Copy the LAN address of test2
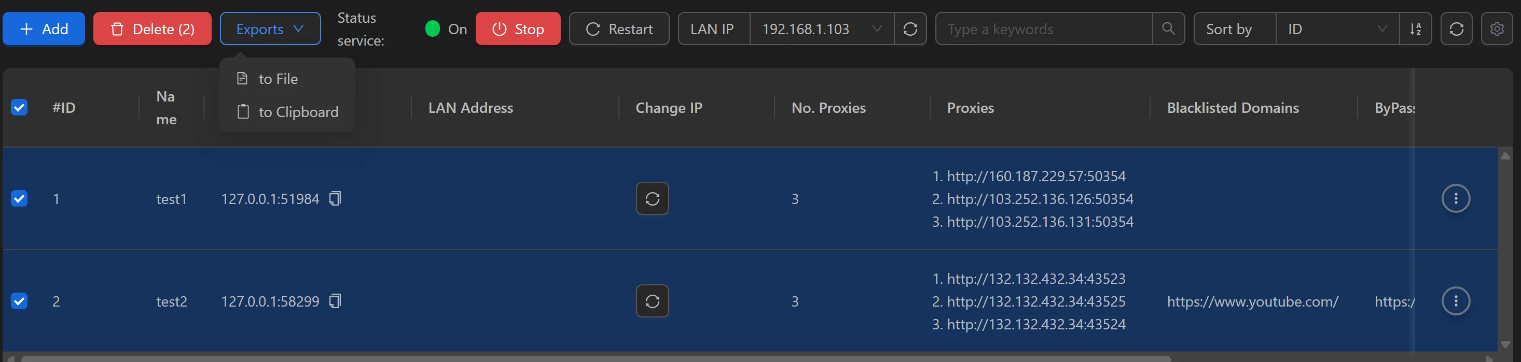Screen dimensions: 1521x362 [x=335, y=301]
